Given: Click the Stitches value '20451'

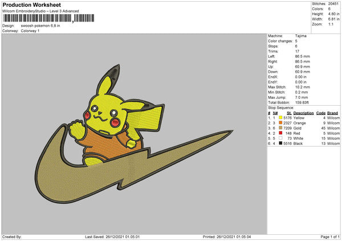Looking at the screenshot, I should [333, 4].
